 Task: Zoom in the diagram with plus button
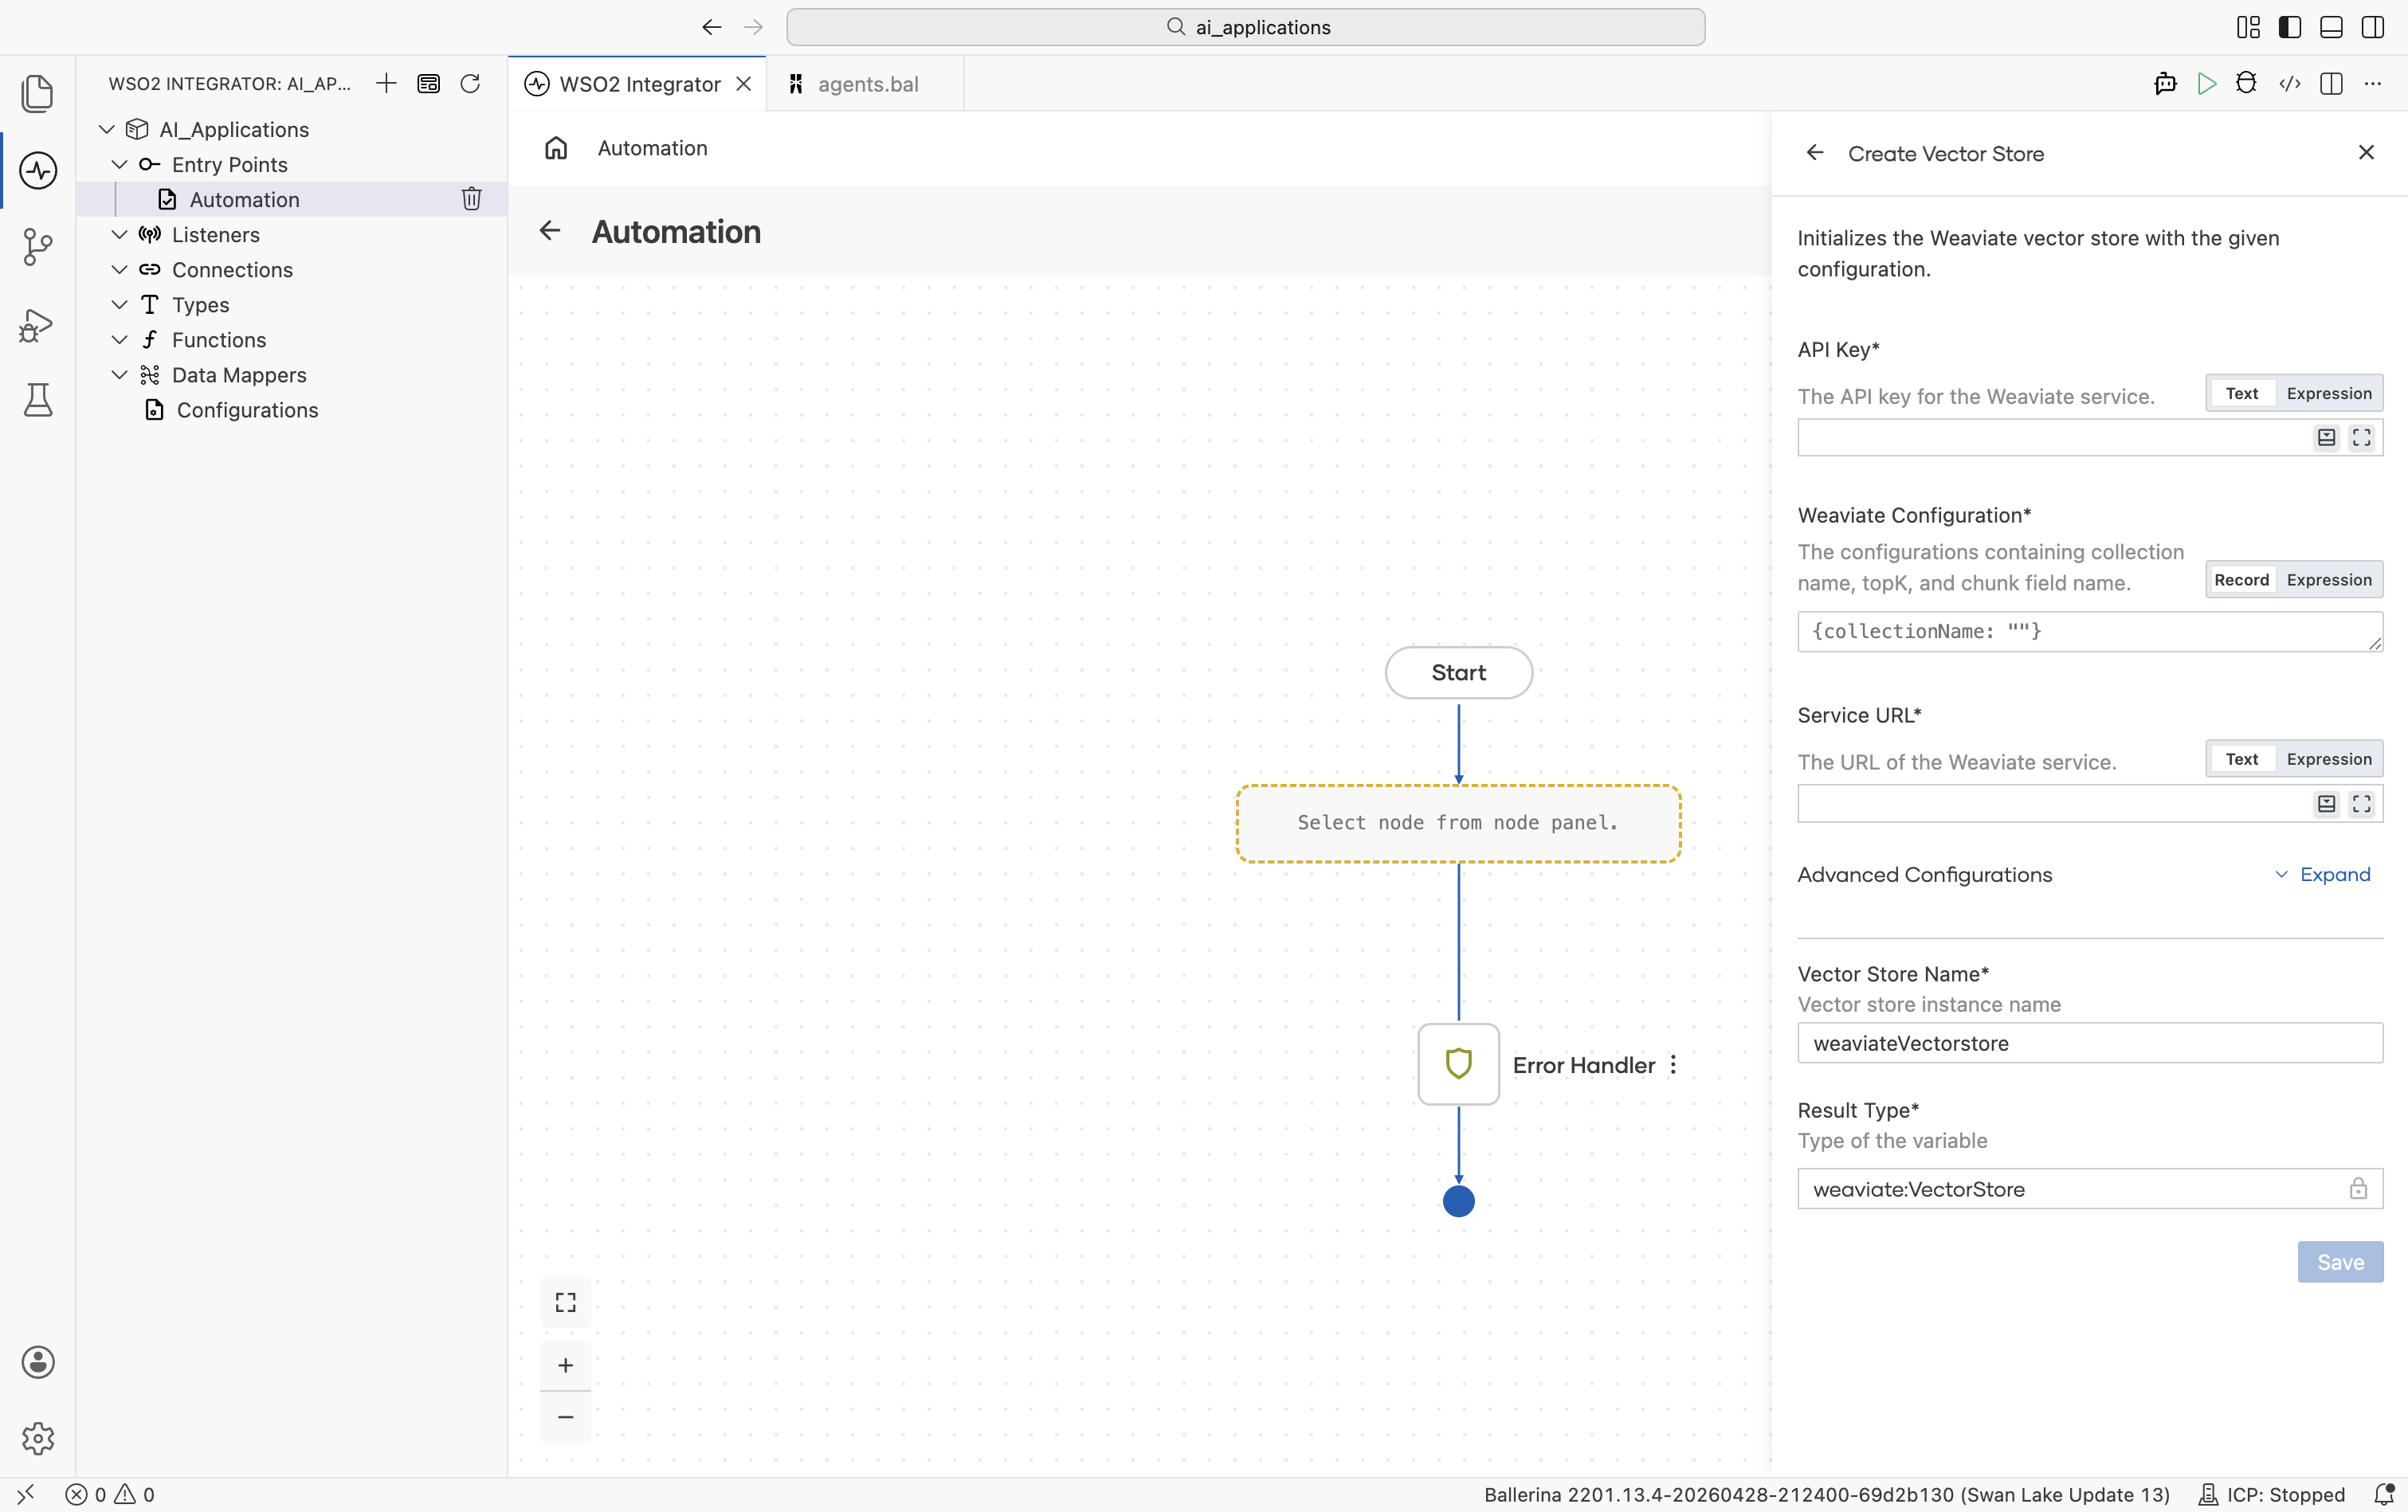565,1365
